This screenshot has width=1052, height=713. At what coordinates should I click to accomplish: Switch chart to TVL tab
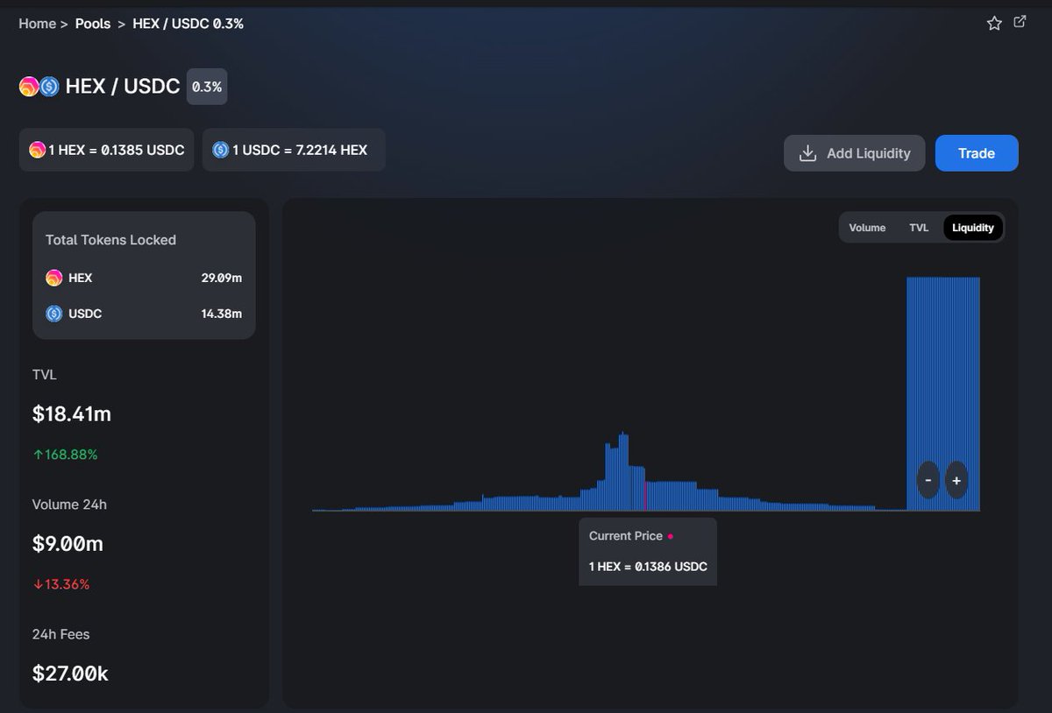pos(919,228)
